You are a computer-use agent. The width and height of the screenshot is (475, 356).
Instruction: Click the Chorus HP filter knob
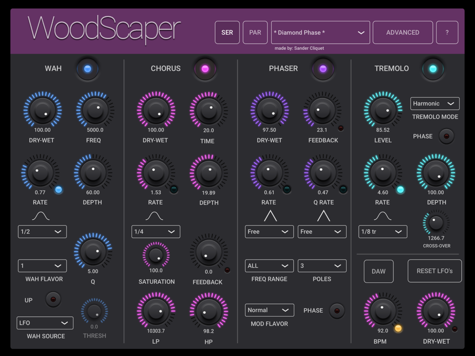(209, 311)
